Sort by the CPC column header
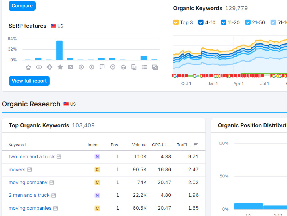 click(x=161, y=145)
